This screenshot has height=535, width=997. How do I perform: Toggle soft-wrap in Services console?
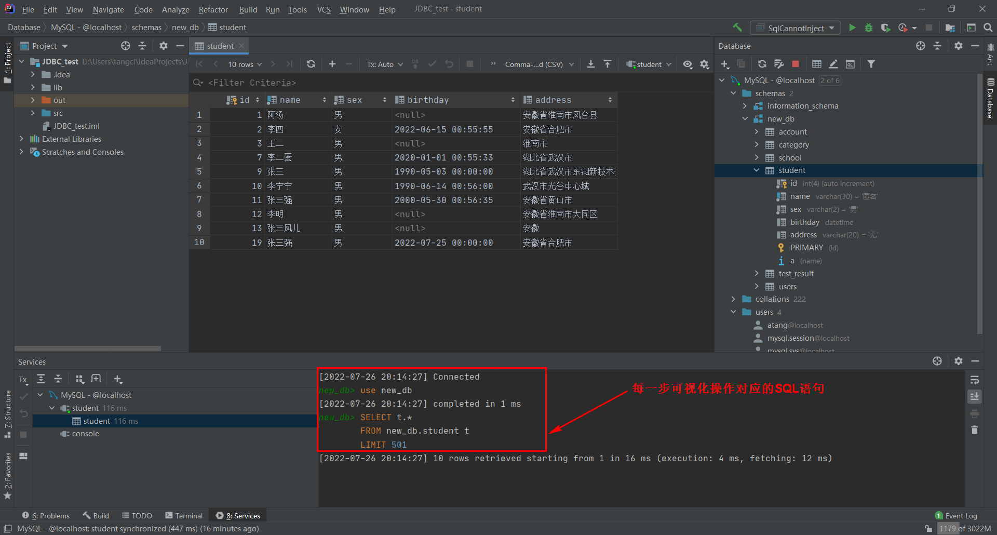(x=975, y=380)
